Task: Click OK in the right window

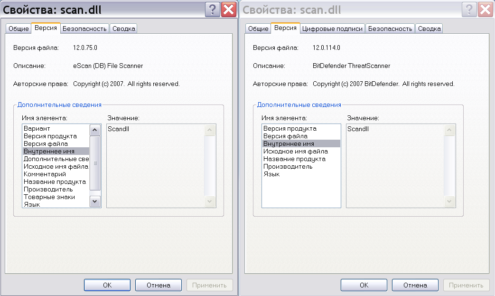Action: (364, 285)
